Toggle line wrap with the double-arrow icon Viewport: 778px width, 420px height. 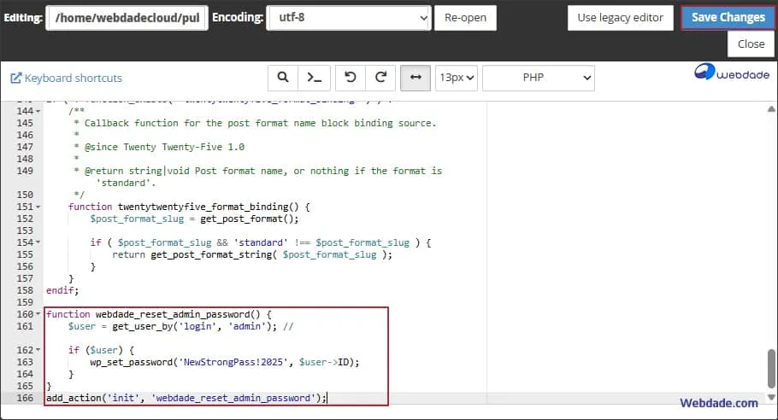(416, 78)
